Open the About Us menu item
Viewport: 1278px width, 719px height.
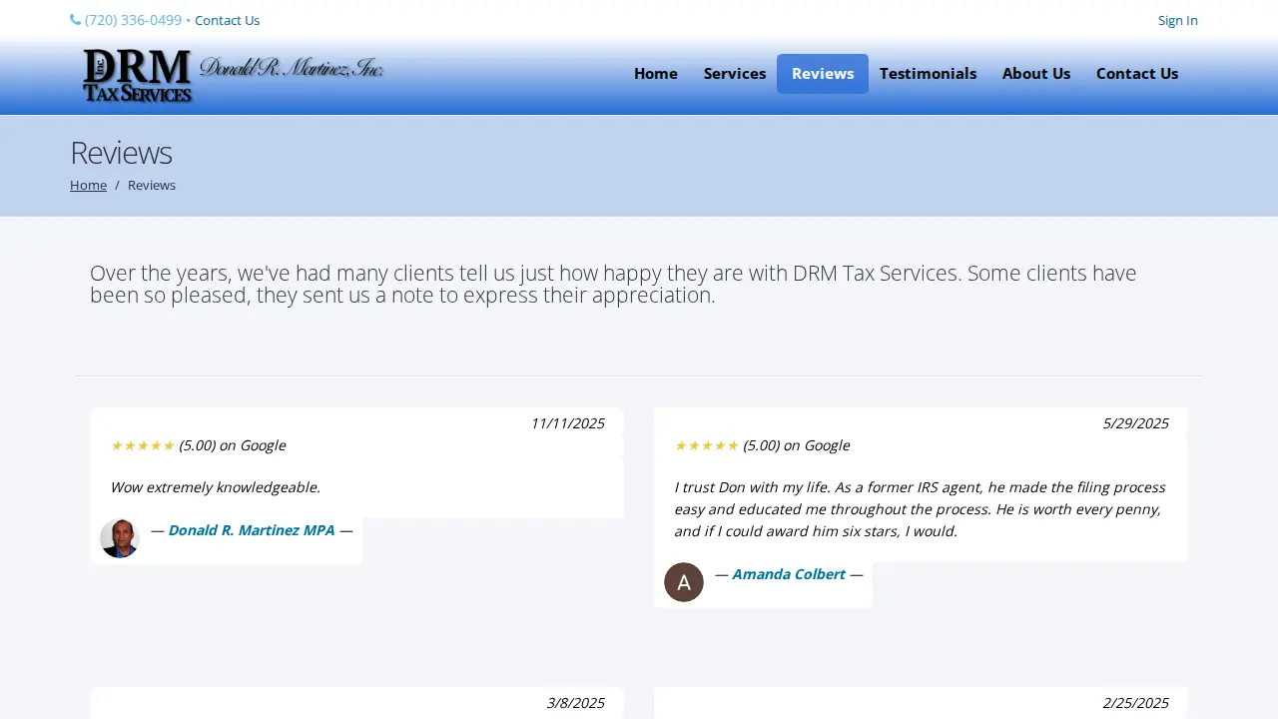click(x=1036, y=74)
